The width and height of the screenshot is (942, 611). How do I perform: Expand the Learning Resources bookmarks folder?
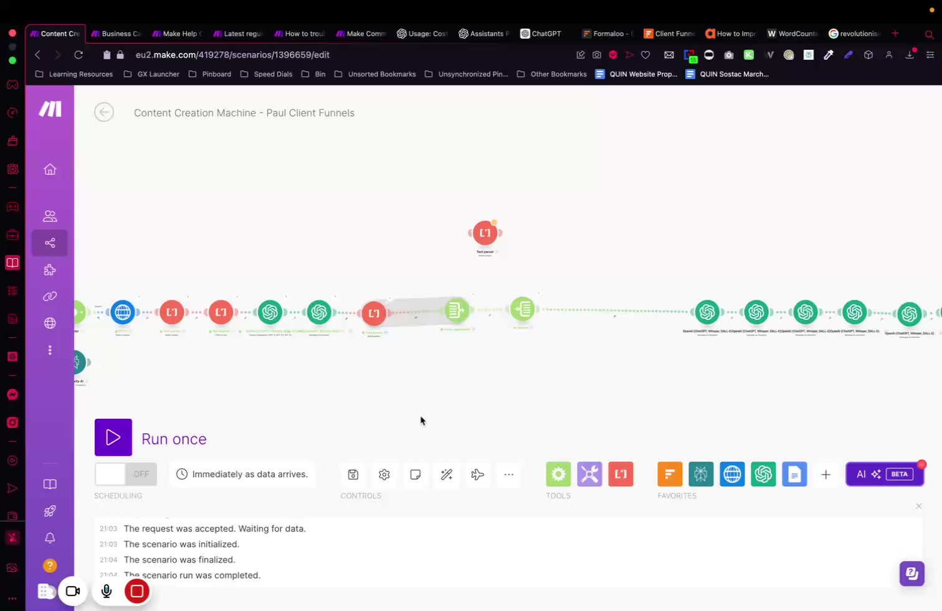[74, 74]
